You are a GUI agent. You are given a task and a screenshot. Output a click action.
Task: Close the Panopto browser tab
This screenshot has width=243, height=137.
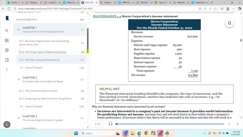tap(41, 3)
